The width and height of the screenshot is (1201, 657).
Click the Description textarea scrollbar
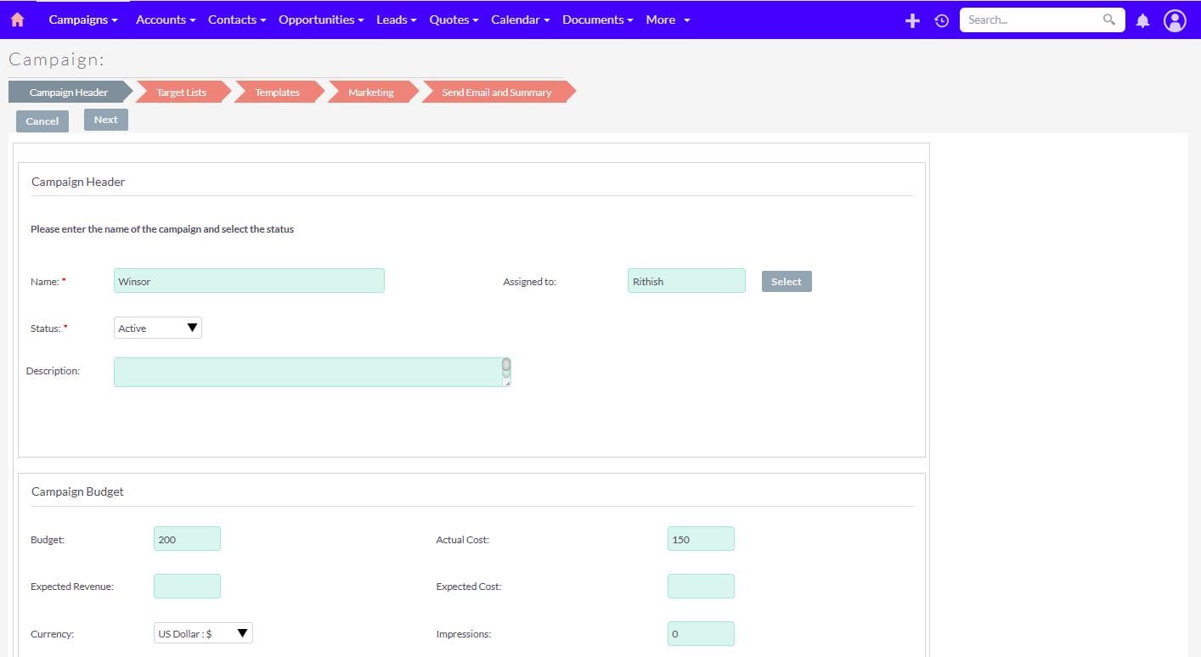(x=506, y=368)
